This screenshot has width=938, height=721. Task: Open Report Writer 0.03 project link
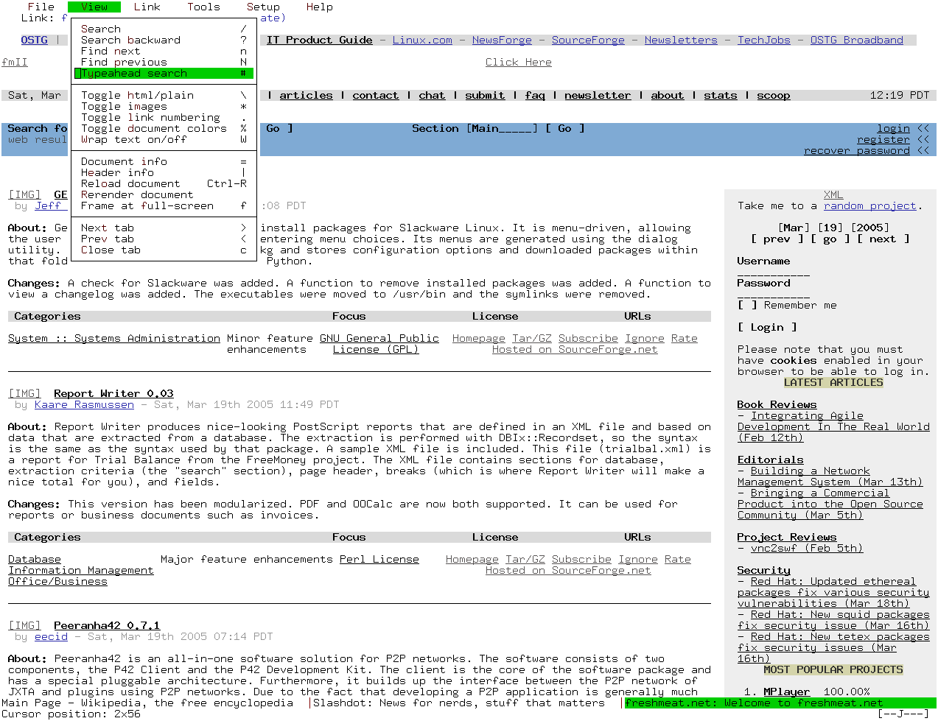113,394
